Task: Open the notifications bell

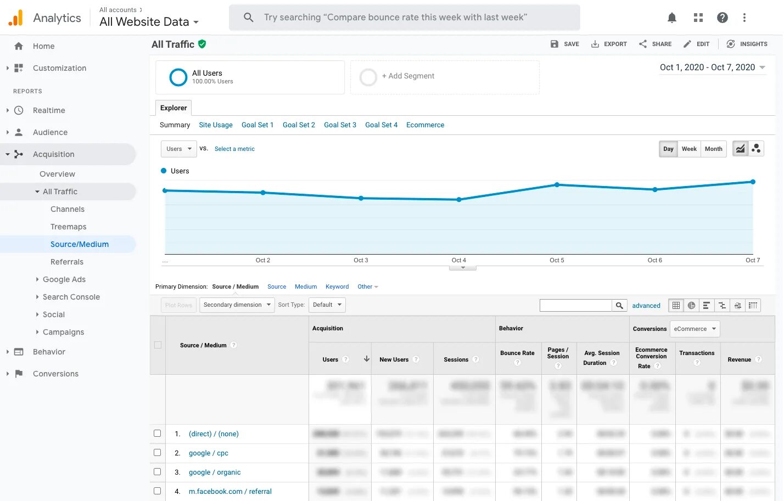Action: point(671,18)
